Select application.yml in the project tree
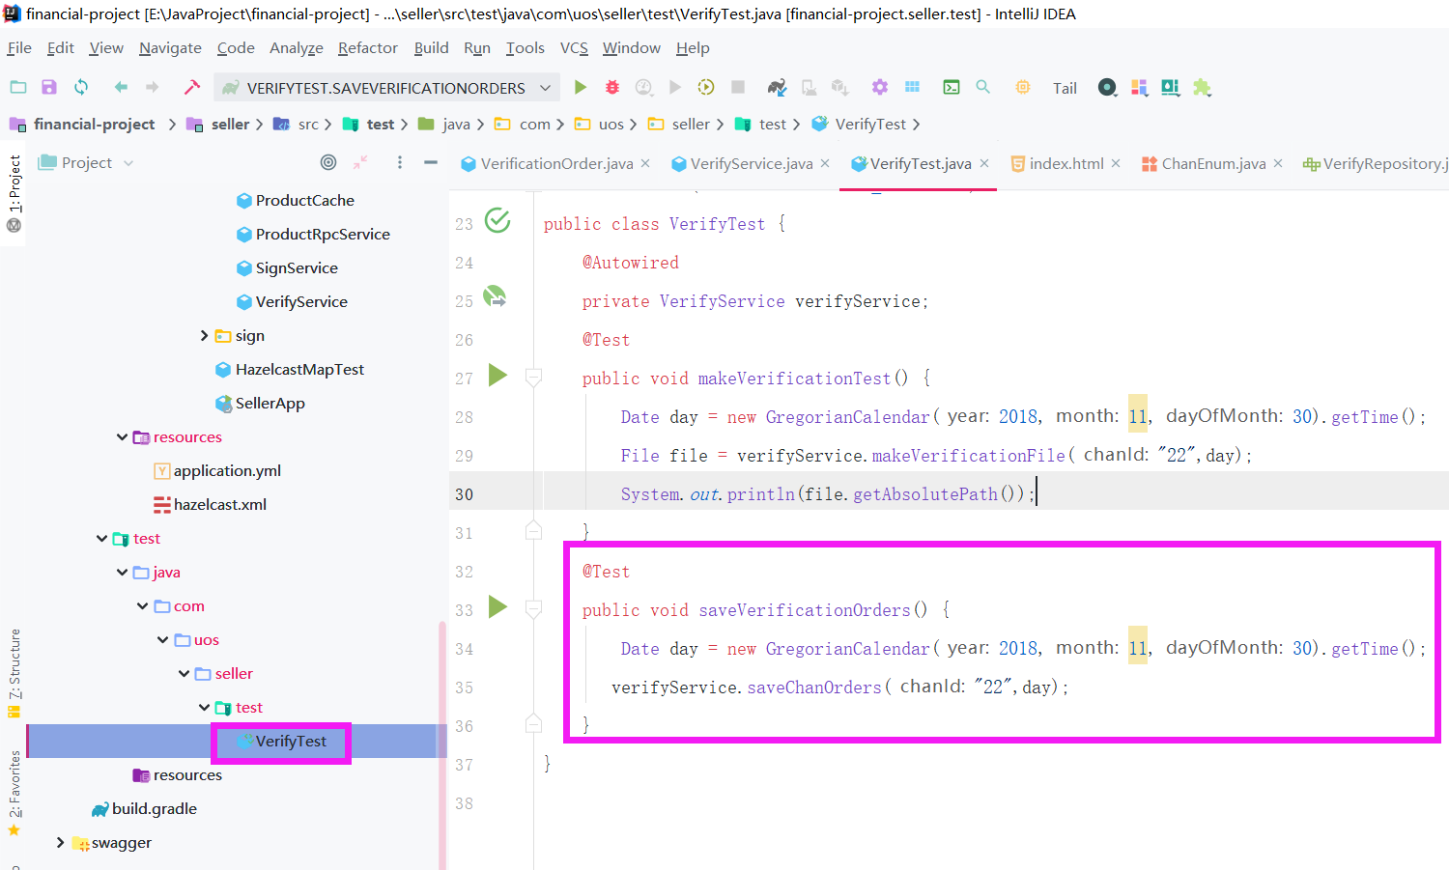Image resolution: width=1449 pixels, height=870 pixels. tap(228, 470)
